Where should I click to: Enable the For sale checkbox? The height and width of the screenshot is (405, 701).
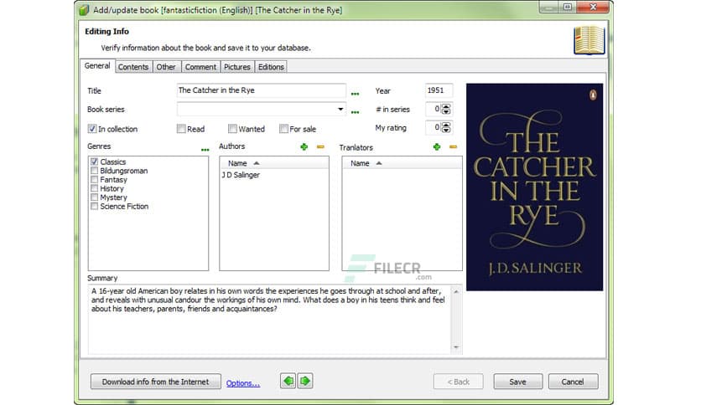(x=283, y=129)
